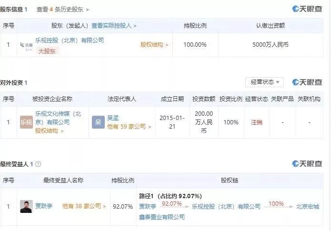Viewport: 331px width, 231px height.
Task: Open legal representative 吴孟's profile
Action: 113,118
